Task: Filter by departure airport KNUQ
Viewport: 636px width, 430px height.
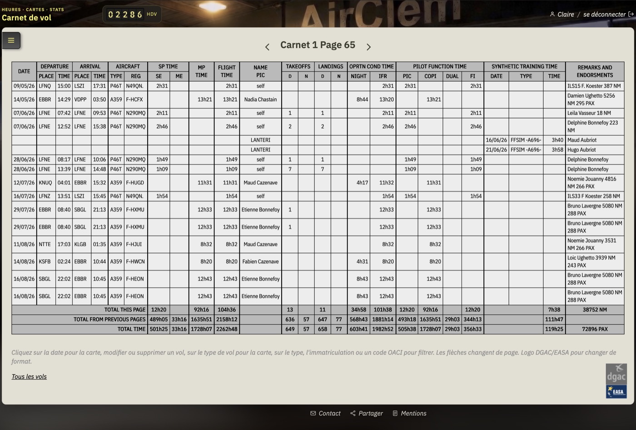Action: 45,183
